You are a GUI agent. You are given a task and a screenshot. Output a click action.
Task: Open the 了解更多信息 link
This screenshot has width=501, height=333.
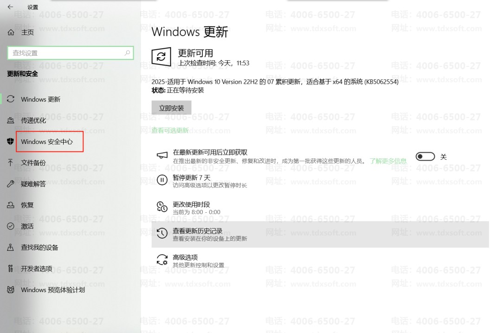pos(388,161)
